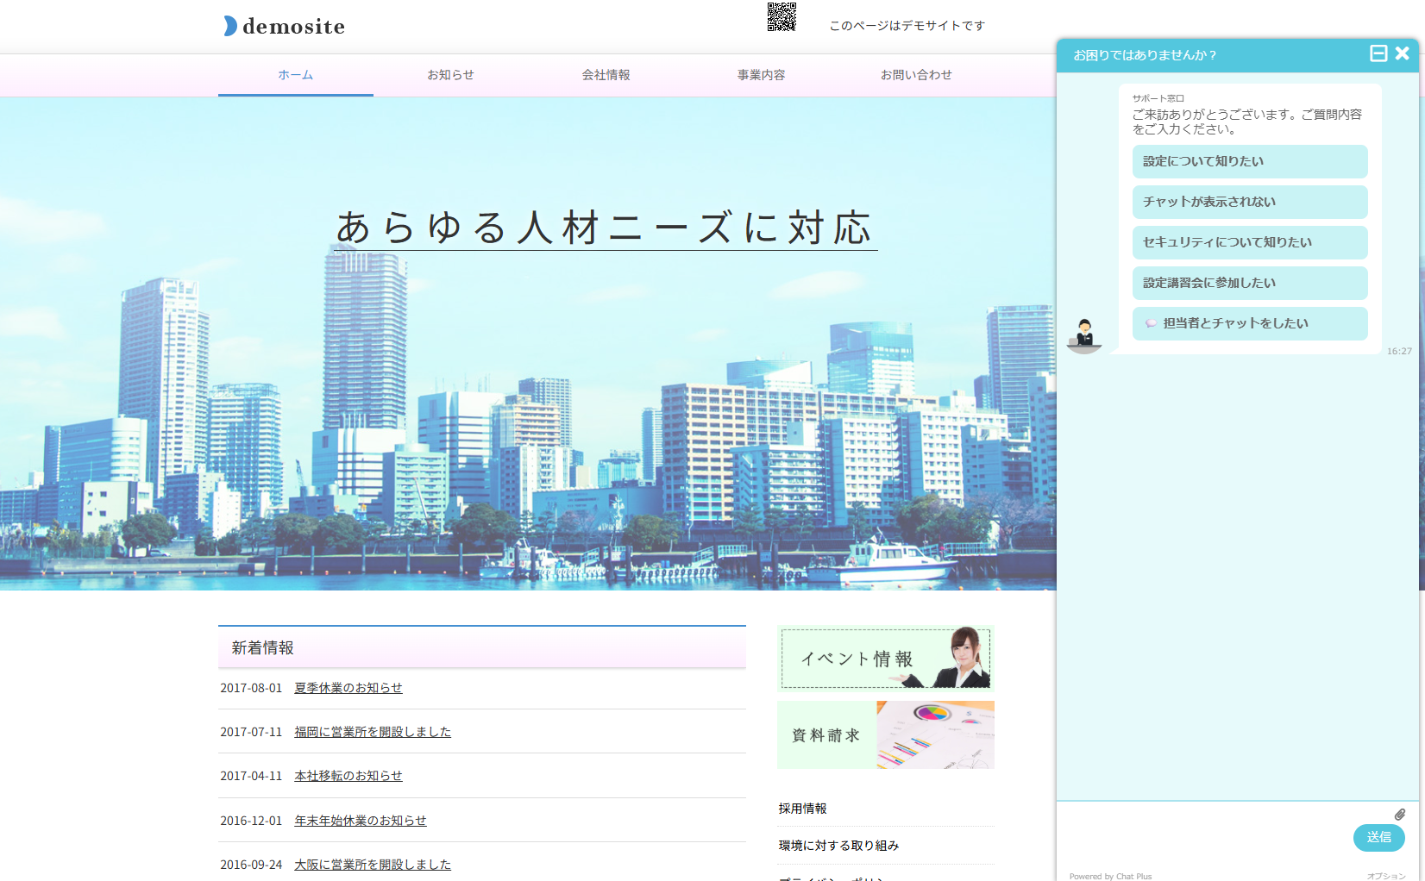Image resolution: width=1425 pixels, height=881 pixels.
Task: Click the demosite logo
Action: tap(285, 26)
